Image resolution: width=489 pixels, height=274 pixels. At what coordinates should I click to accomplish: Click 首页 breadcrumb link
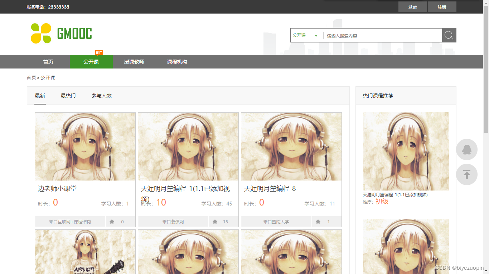(x=31, y=77)
